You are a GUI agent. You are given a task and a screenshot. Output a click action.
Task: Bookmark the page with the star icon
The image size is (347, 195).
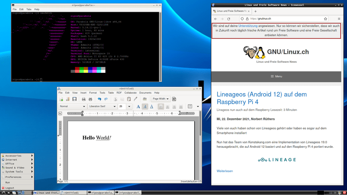(x=325, y=19)
